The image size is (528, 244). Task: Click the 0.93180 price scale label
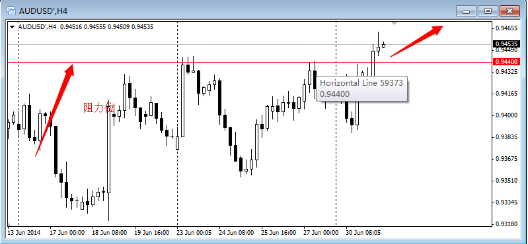tap(507, 224)
